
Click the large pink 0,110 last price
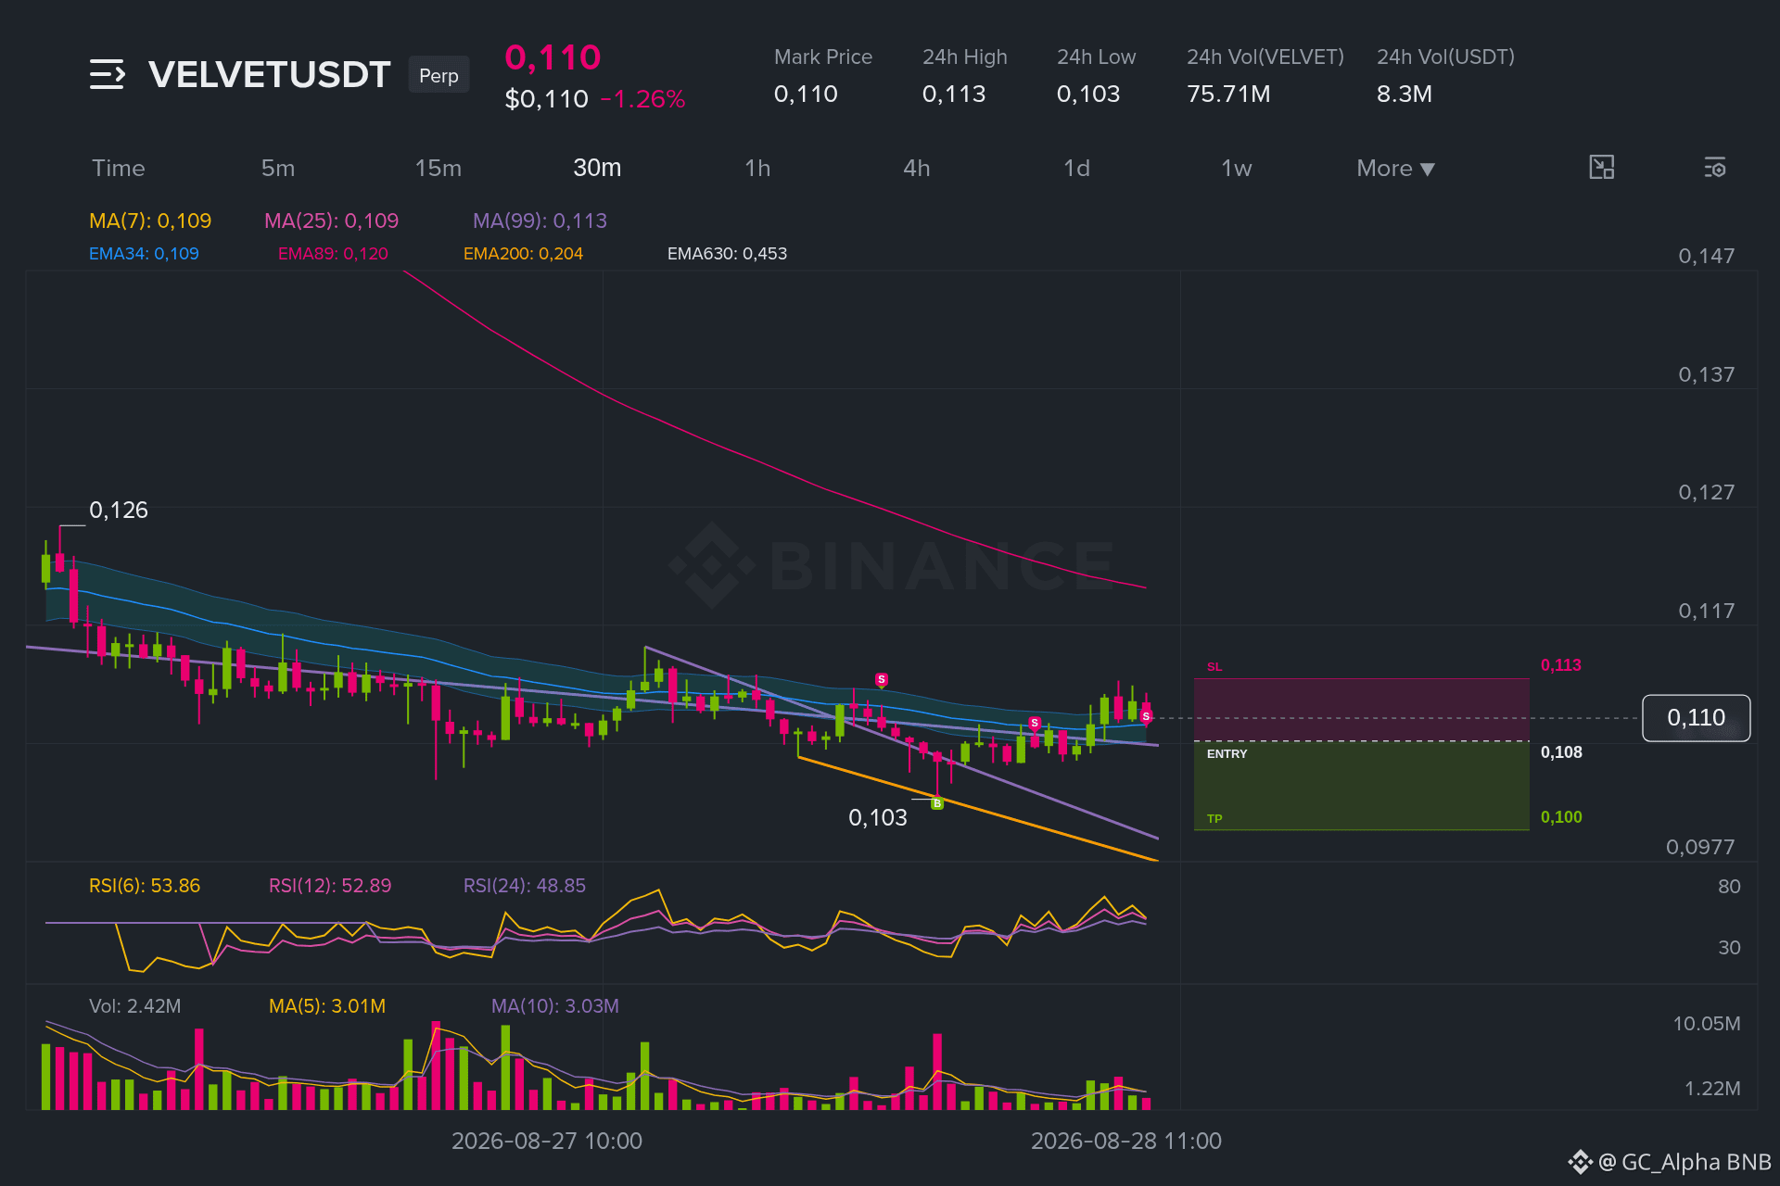pyautogui.click(x=553, y=57)
